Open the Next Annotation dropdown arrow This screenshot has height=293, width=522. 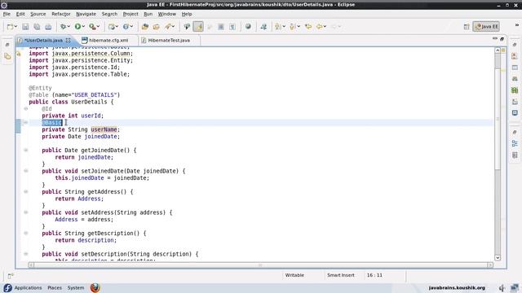284,27
